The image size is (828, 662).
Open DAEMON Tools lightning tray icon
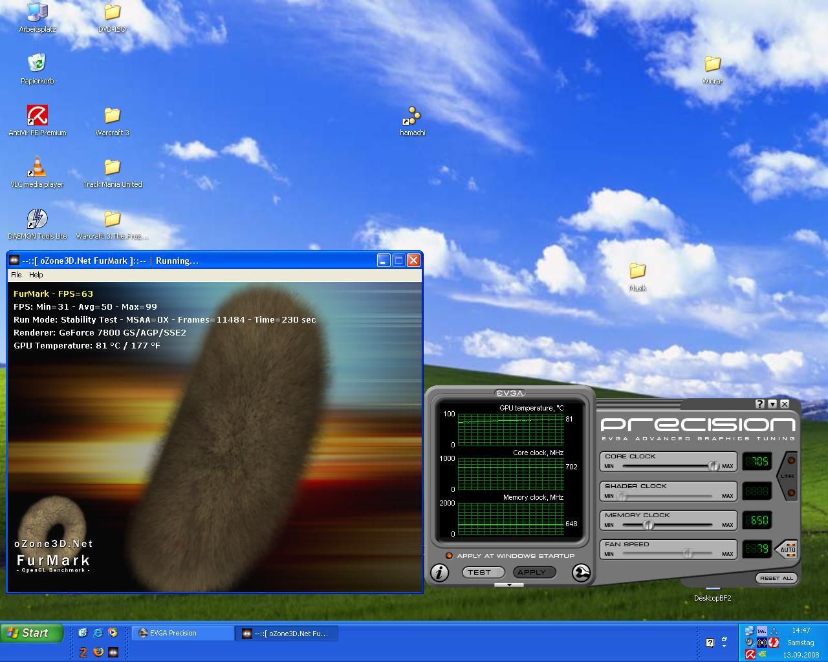pyautogui.click(x=774, y=643)
